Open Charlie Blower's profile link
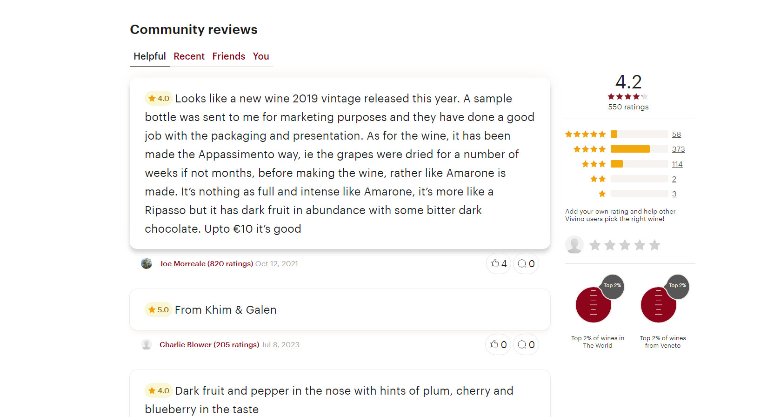 [x=209, y=344]
